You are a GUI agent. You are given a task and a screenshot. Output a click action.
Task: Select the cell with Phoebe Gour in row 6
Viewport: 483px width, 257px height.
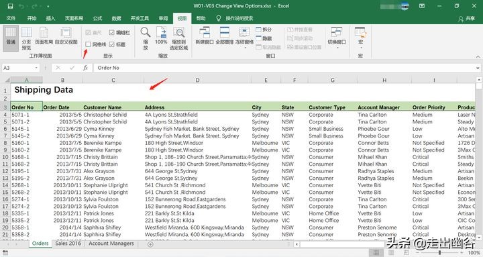(x=384, y=129)
